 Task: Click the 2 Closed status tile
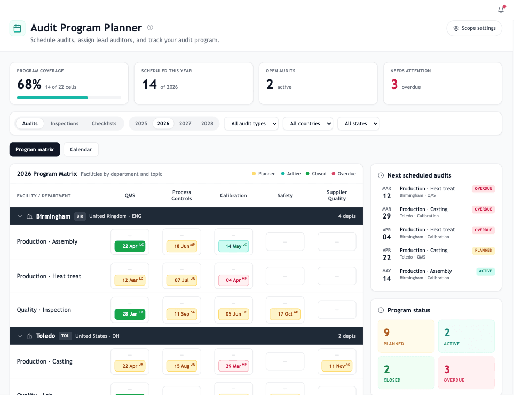click(x=406, y=373)
